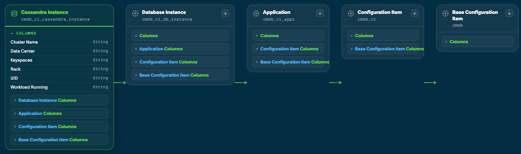Collapse the COLUMNS section in Cassandra Instance

click(23, 33)
